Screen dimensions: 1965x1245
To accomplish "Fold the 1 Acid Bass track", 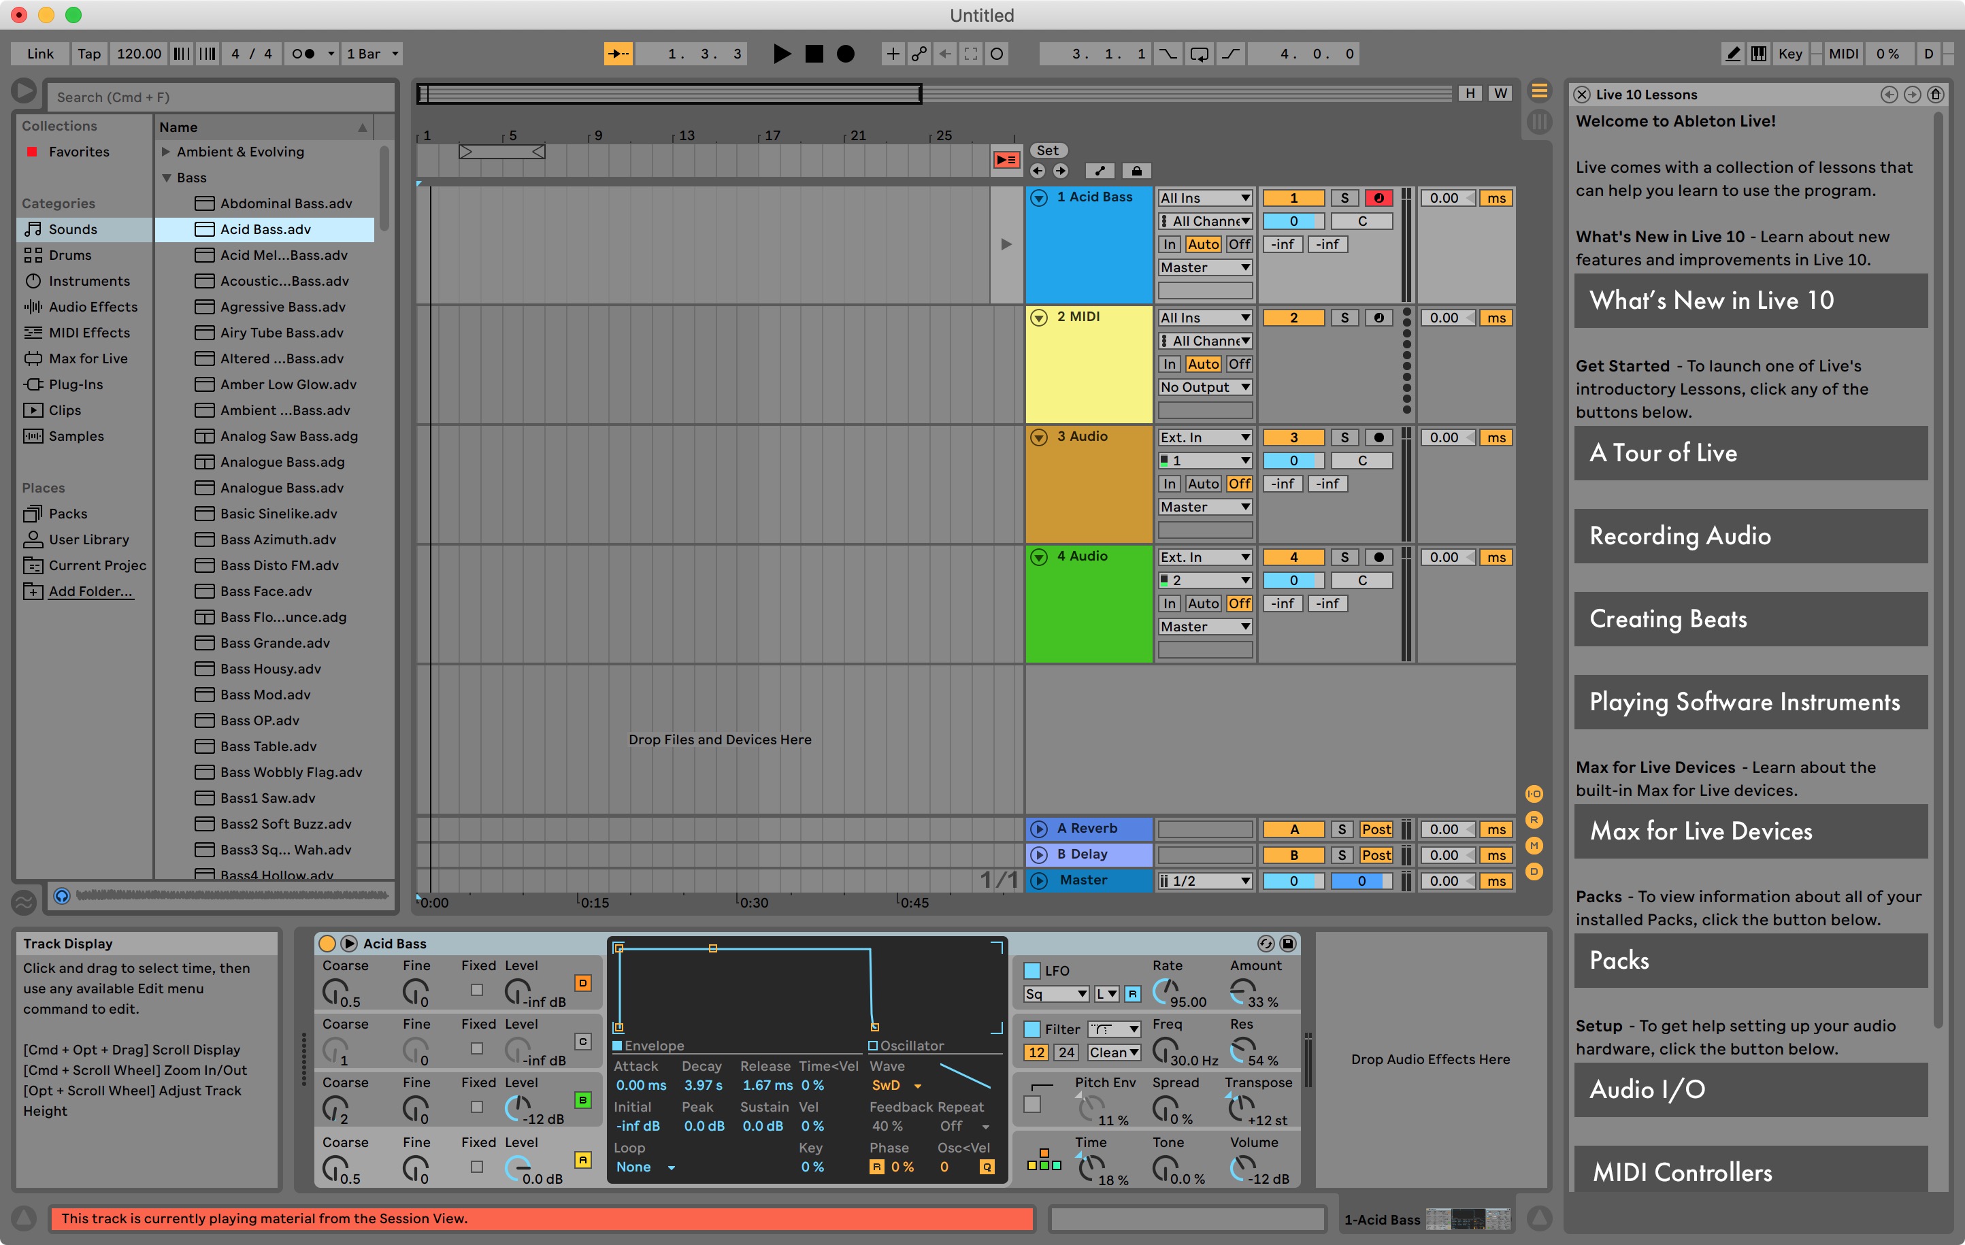I will pyautogui.click(x=1039, y=198).
